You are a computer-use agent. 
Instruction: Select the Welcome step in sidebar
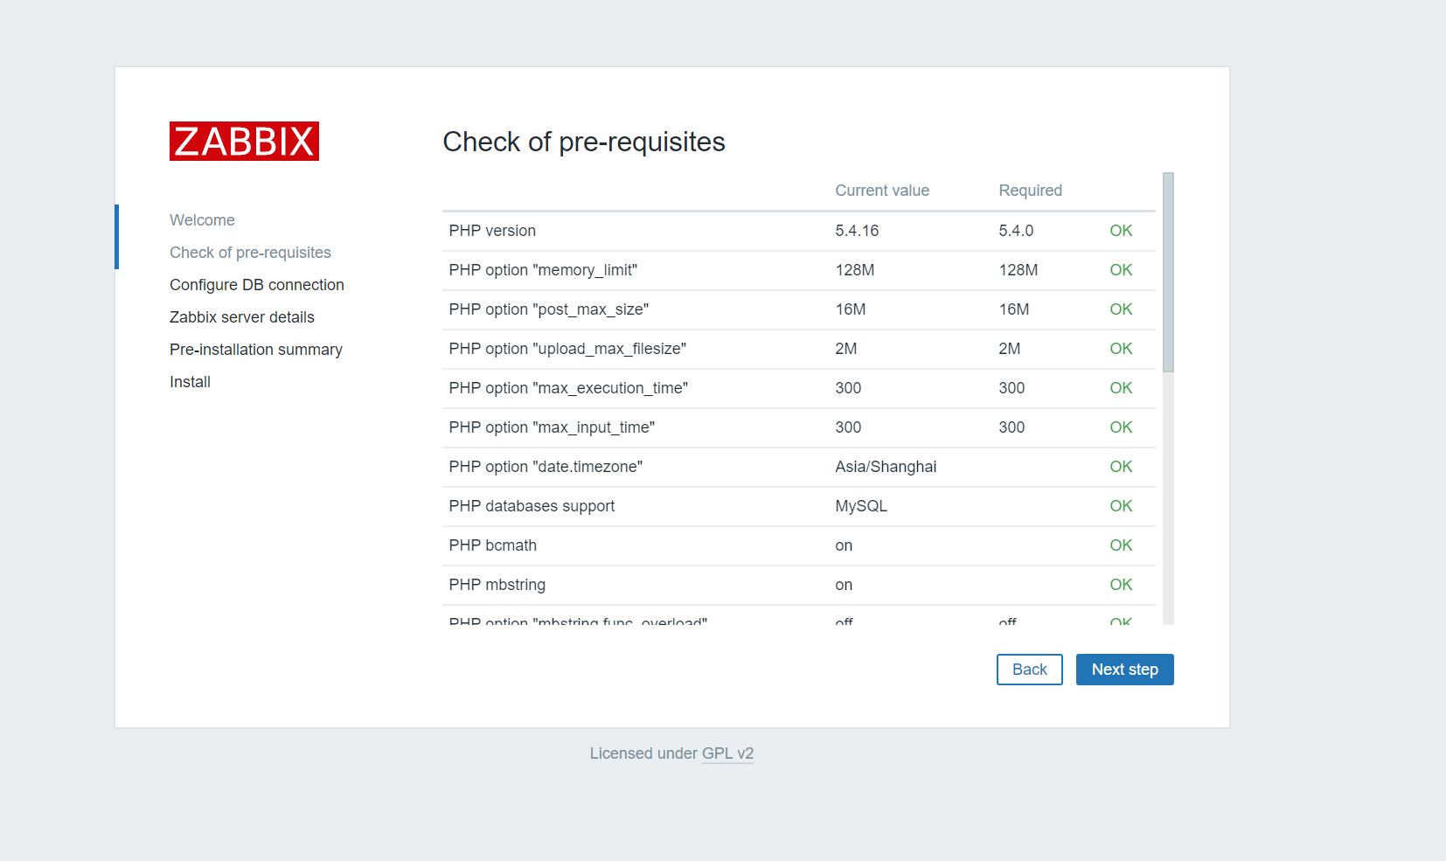[x=202, y=220]
